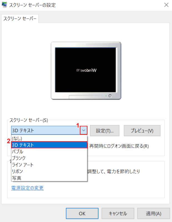This screenshot has width=172, height=222.
Task: Select ライン アート screen saver
Action: coord(49,165)
